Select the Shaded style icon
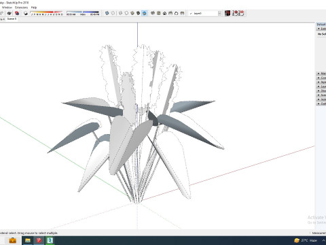The image size is (326, 245). click(x=132, y=13)
